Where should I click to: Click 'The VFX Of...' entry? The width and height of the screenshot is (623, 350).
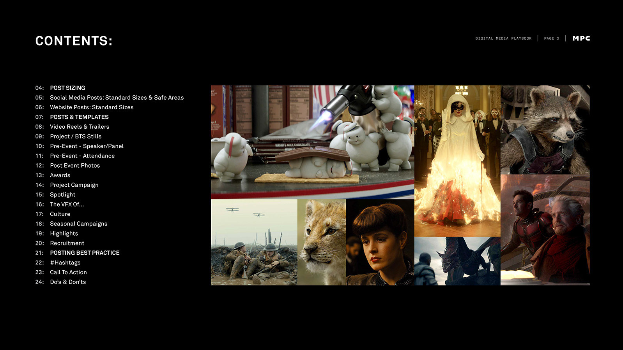click(67, 205)
